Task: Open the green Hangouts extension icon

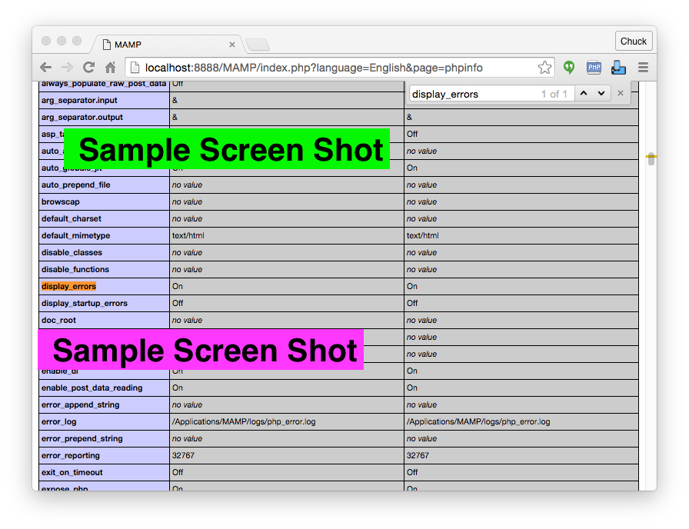Action: 569,67
